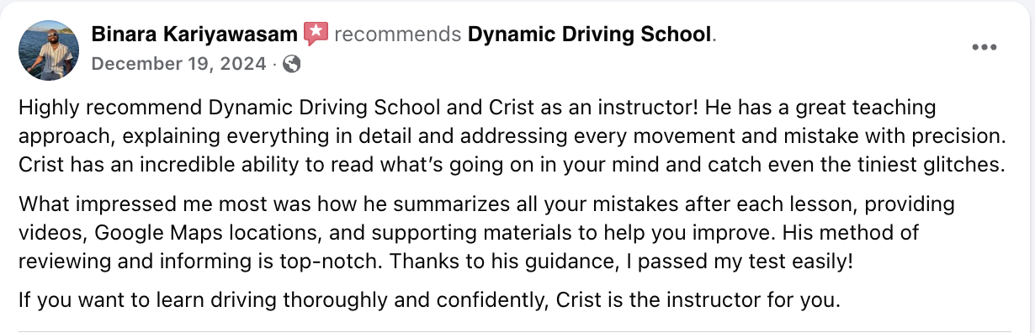Visit the Dynamic Driving School page link
The image size is (1035, 333).
coord(589,35)
